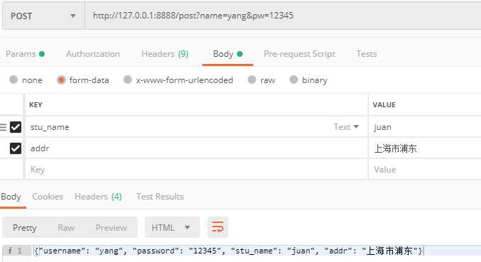The width and height of the screenshot is (481, 262).
Task: Click the JSON response text line
Action: [x=228, y=251]
